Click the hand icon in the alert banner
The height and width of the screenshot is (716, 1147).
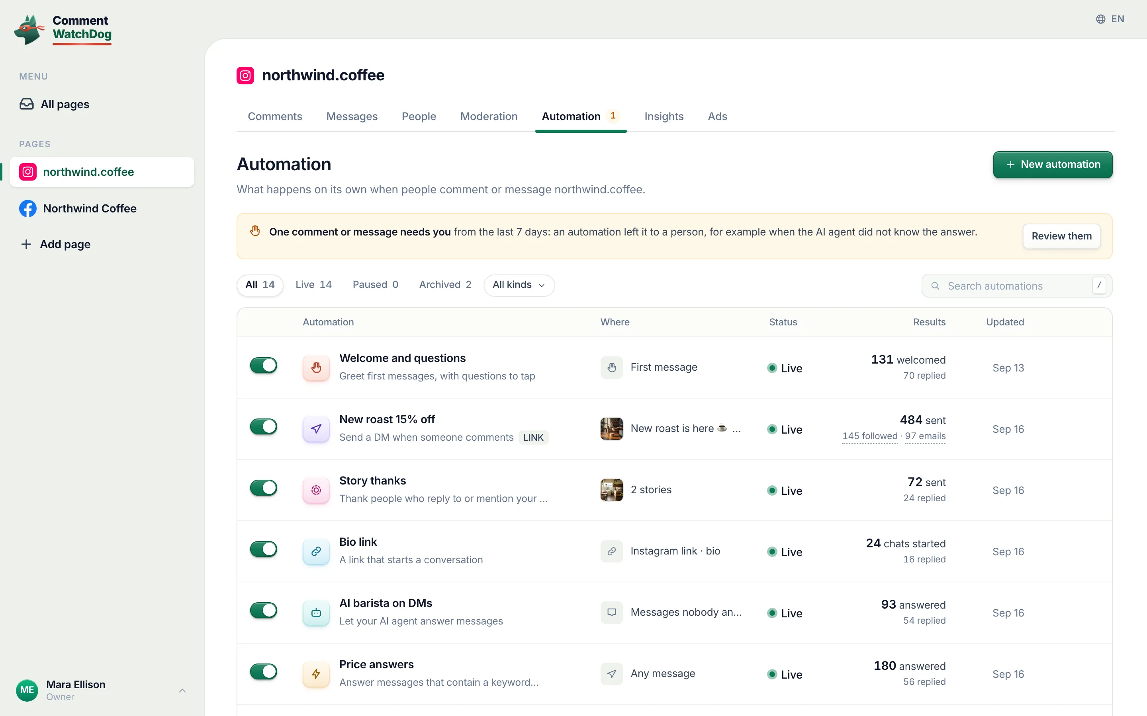coord(255,231)
